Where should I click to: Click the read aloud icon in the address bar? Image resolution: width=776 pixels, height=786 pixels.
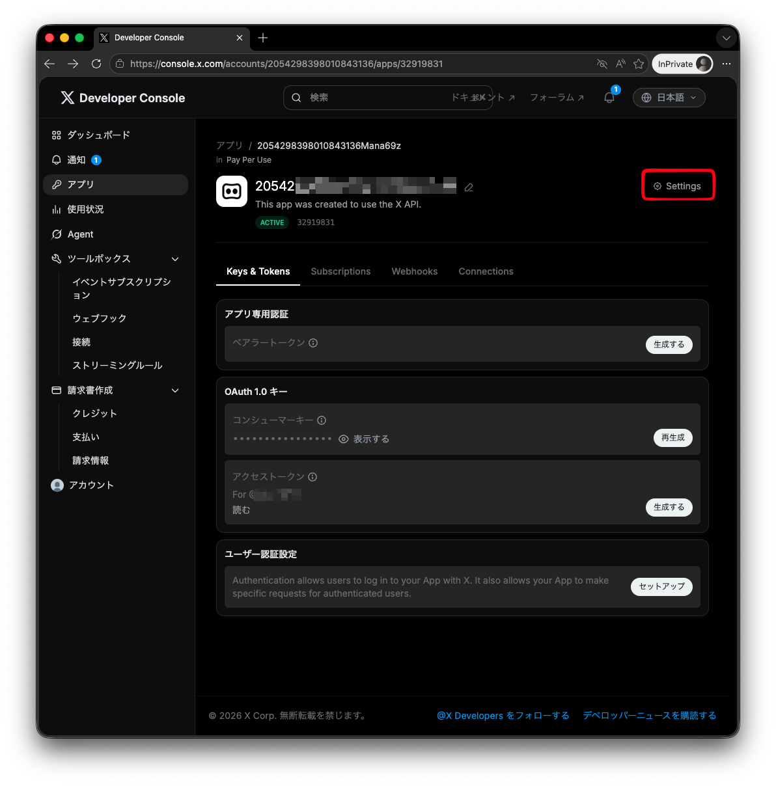coord(620,64)
